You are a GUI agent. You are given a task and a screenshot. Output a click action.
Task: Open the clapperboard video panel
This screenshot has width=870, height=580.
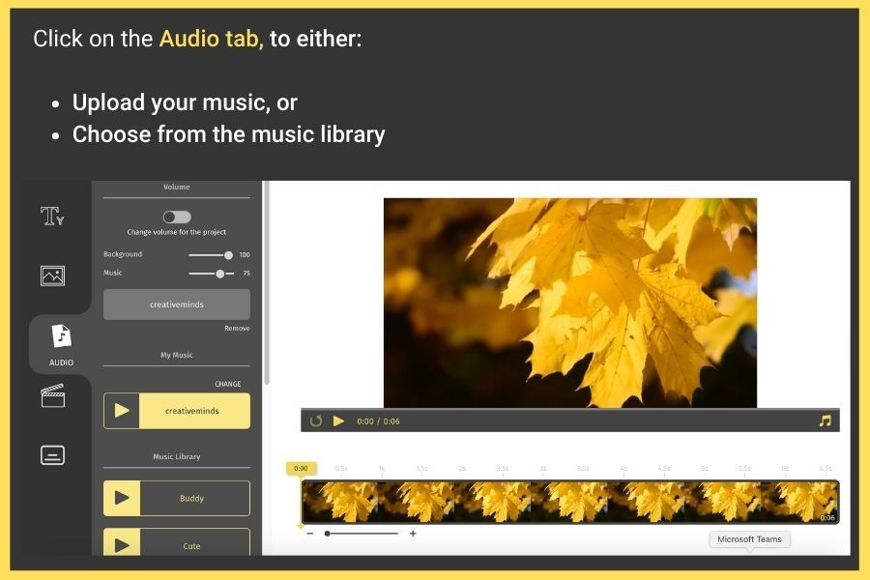(53, 395)
